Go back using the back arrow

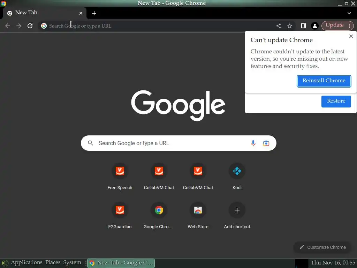8,26
